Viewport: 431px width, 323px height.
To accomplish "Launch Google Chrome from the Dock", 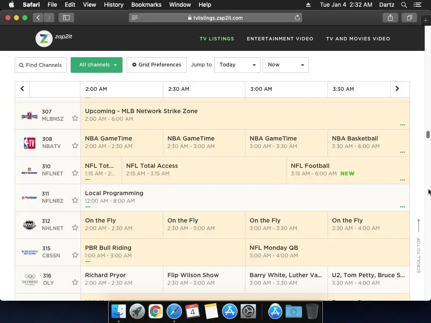I will point(155,311).
